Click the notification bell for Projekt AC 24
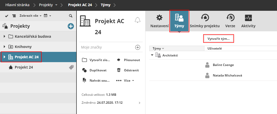This screenshot has height=114, width=277. coord(138,20)
